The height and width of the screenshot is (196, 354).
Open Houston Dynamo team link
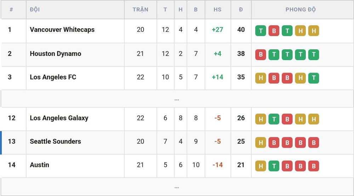click(56, 54)
